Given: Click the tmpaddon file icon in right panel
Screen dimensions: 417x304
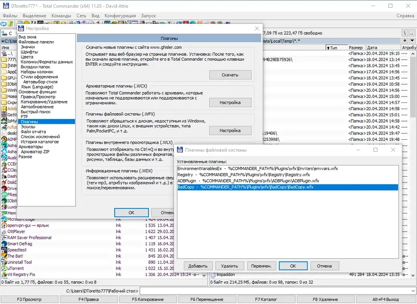Looking at the screenshot, I should pyautogui.click(x=213, y=274).
